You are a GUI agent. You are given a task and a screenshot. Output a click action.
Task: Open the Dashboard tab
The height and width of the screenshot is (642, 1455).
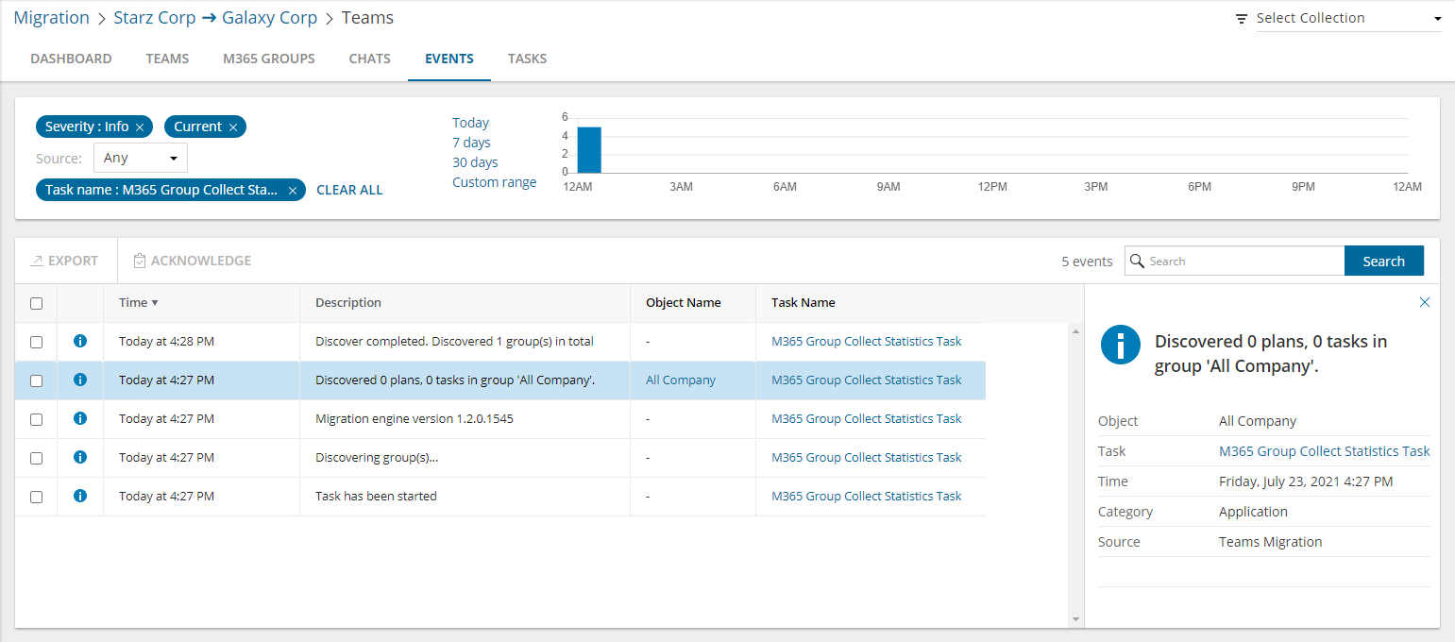pos(71,59)
